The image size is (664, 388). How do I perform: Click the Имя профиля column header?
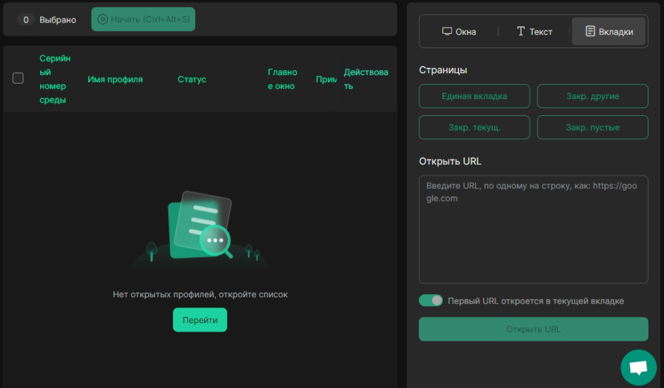(115, 80)
